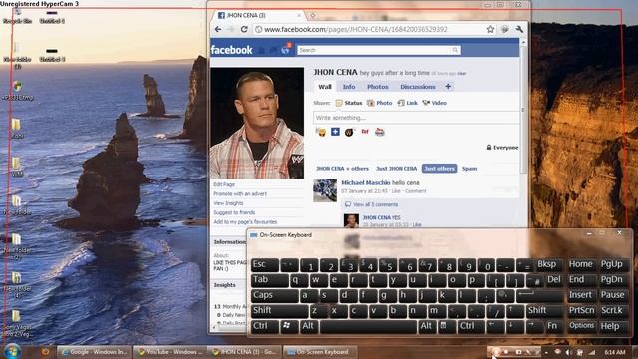
Task: Open the Recycle Bin desktop icon
Action: point(18,16)
